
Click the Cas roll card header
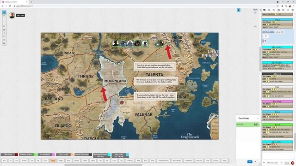click(x=277, y=87)
